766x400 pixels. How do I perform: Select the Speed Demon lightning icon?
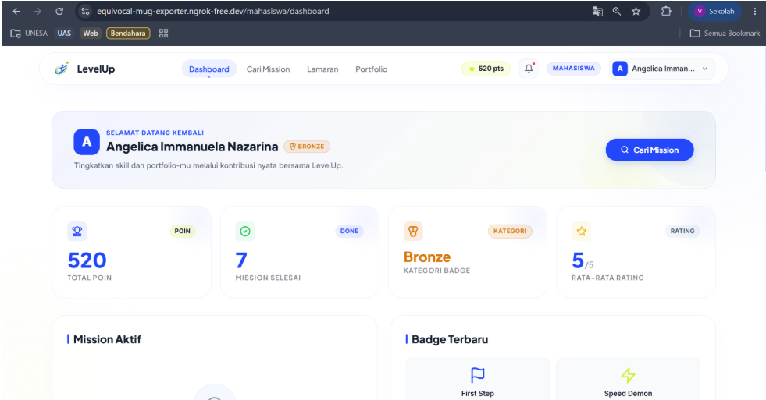628,375
